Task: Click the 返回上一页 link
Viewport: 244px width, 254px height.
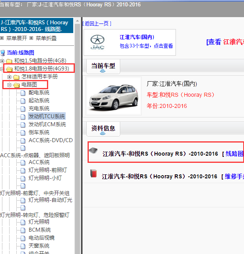Action: click(97, 23)
